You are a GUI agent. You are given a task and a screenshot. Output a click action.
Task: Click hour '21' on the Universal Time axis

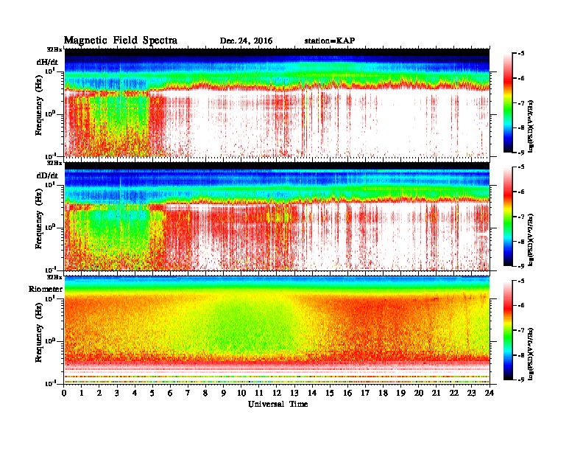(437, 393)
